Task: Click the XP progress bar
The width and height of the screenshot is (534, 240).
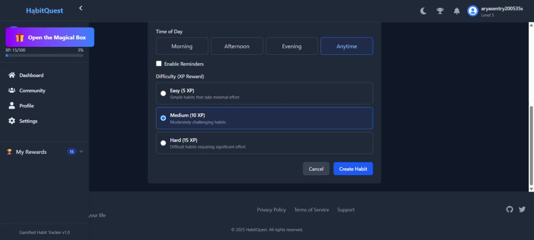Action: coord(44,55)
